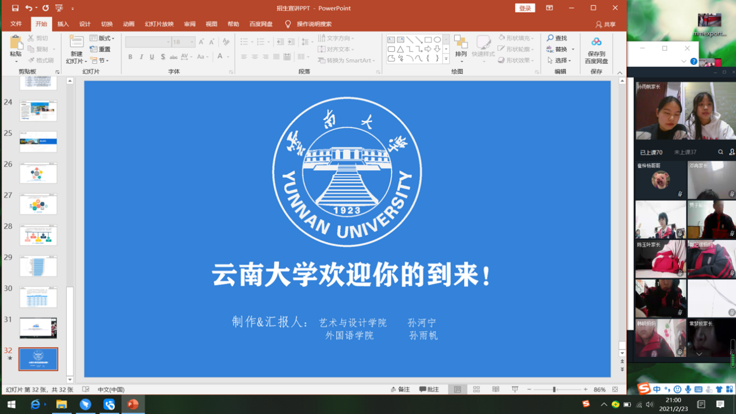Click the zoom slider handle

(554, 390)
